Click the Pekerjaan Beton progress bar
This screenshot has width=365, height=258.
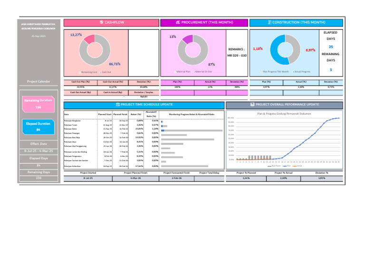coord(192,131)
